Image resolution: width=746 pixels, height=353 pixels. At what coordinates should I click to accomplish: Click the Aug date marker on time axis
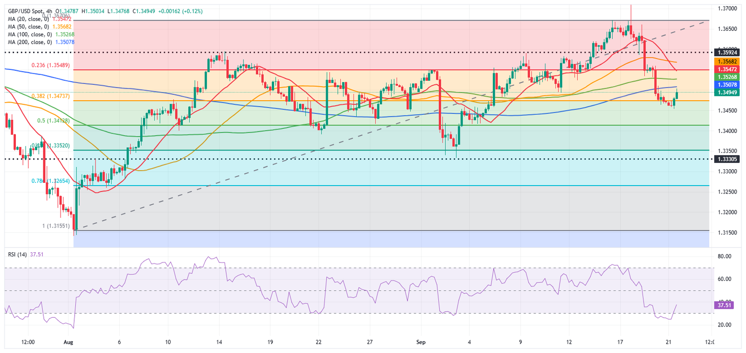69,342
